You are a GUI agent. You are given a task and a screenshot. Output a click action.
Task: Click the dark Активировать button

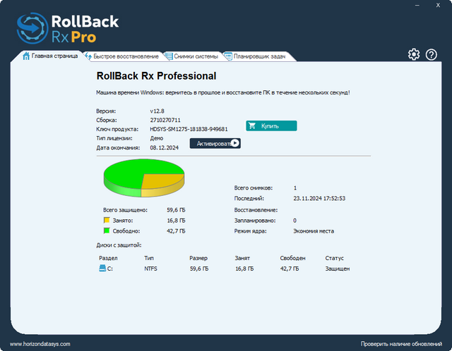click(x=215, y=143)
